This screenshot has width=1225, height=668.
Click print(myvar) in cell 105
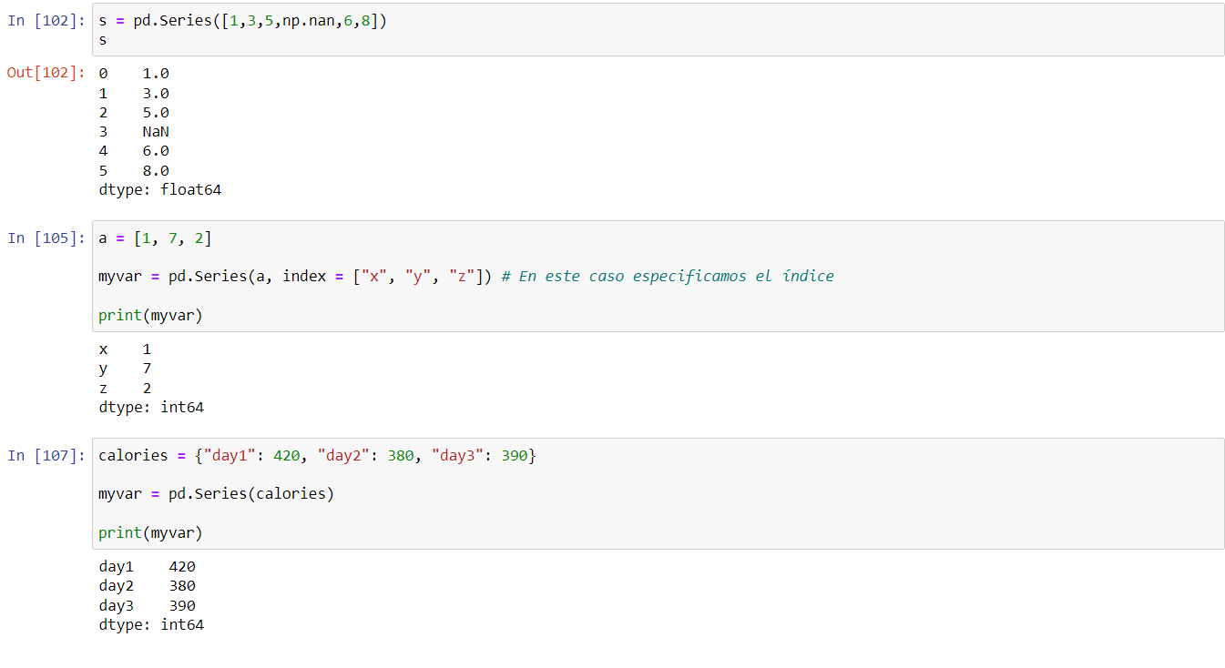(150, 315)
